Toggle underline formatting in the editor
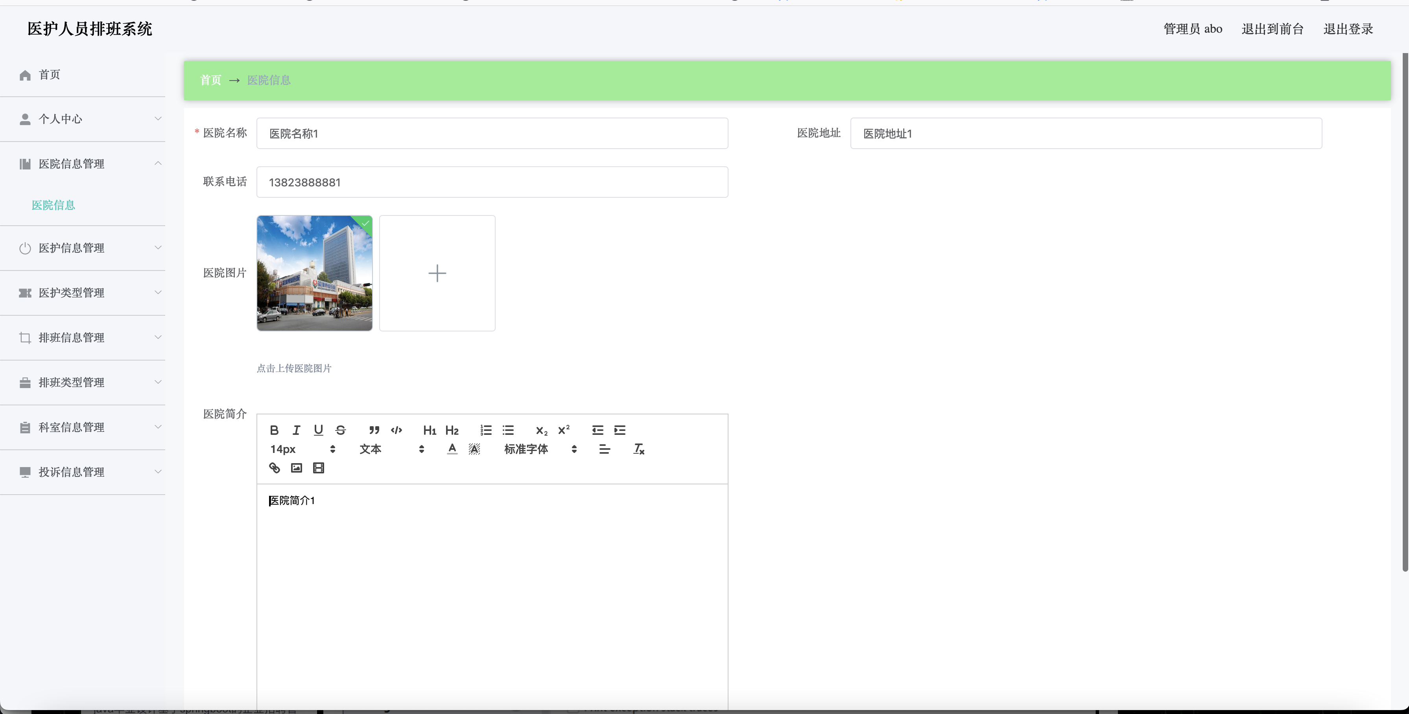Image resolution: width=1409 pixels, height=714 pixels. 318,430
